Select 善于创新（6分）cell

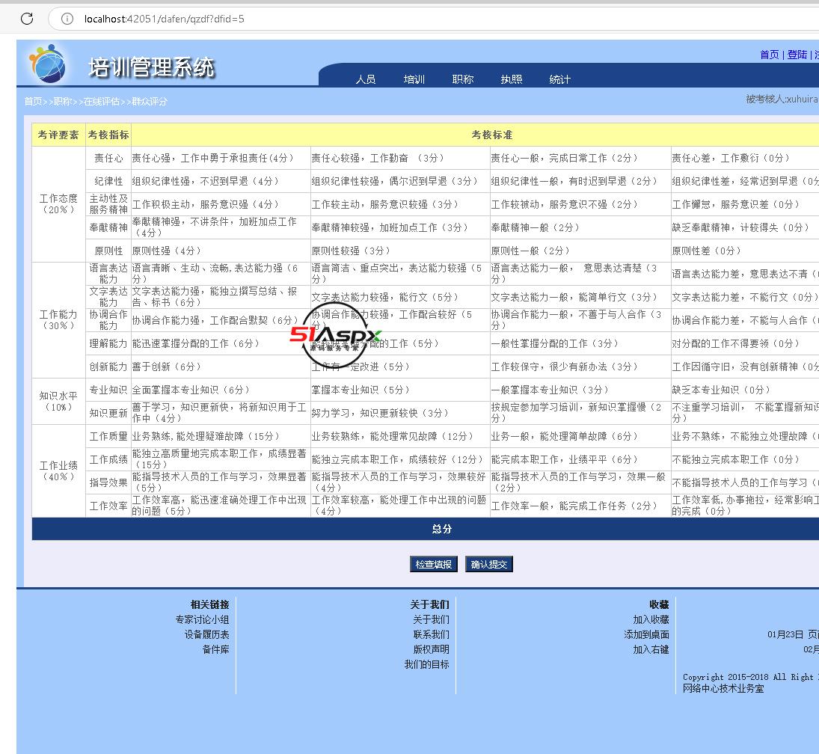[221, 367]
